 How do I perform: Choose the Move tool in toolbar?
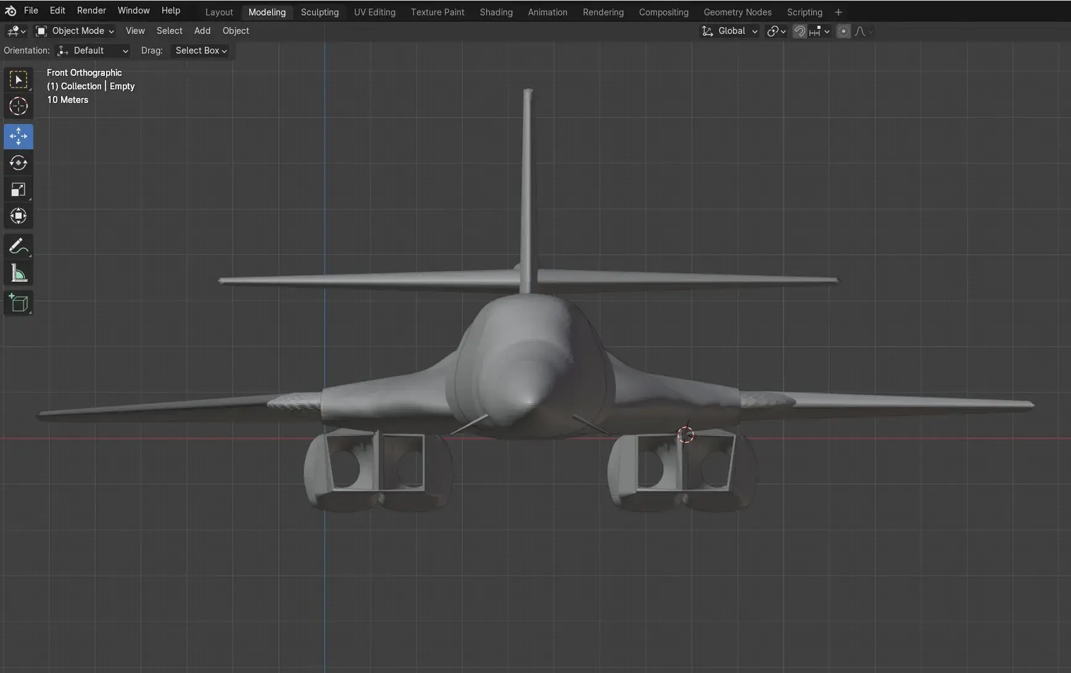click(x=19, y=136)
